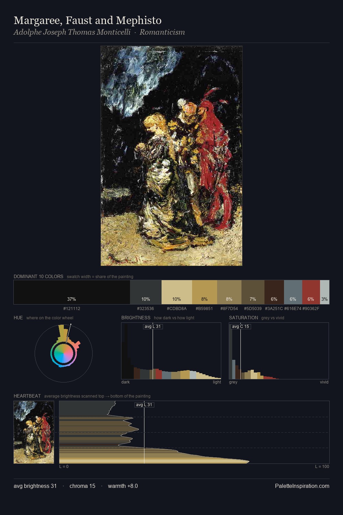Choose the #B59851 gold swatch
This screenshot has width=343, height=515.
204,292
